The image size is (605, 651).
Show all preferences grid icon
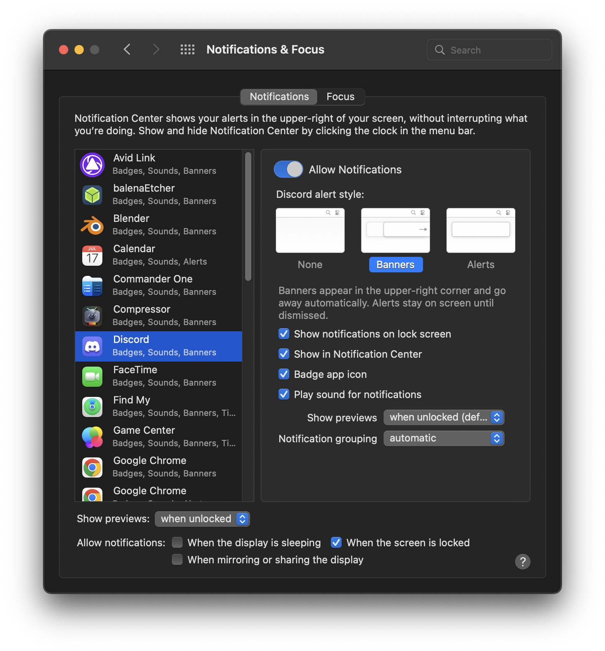pos(188,50)
